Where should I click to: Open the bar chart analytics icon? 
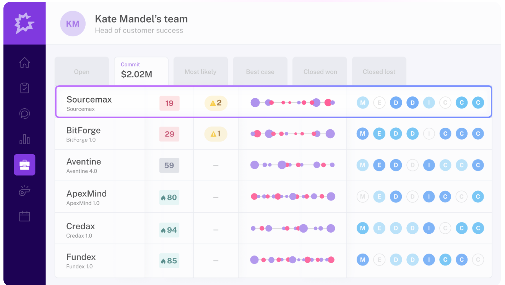24,139
